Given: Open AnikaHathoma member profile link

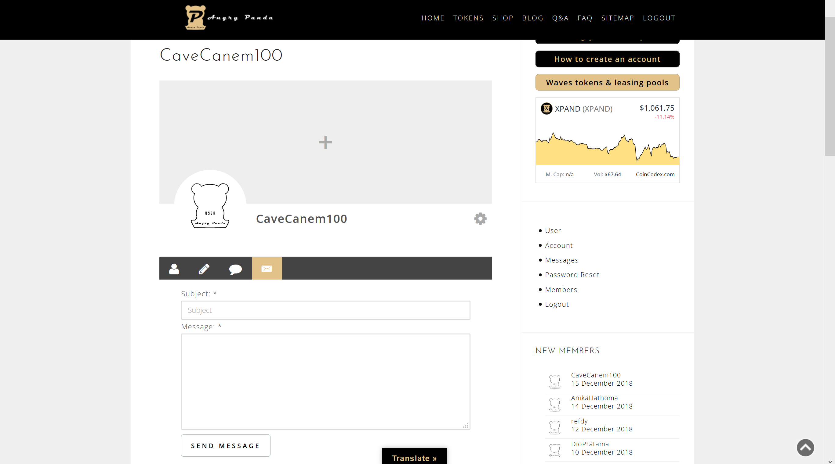Looking at the screenshot, I should click(x=594, y=398).
